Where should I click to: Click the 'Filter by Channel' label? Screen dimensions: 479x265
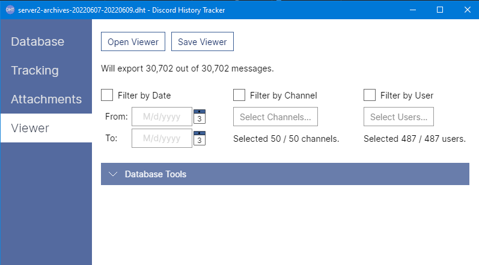pos(284,96)
